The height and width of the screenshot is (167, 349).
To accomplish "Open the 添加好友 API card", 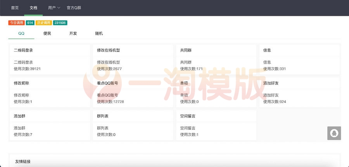I will (x=299, y=92).
